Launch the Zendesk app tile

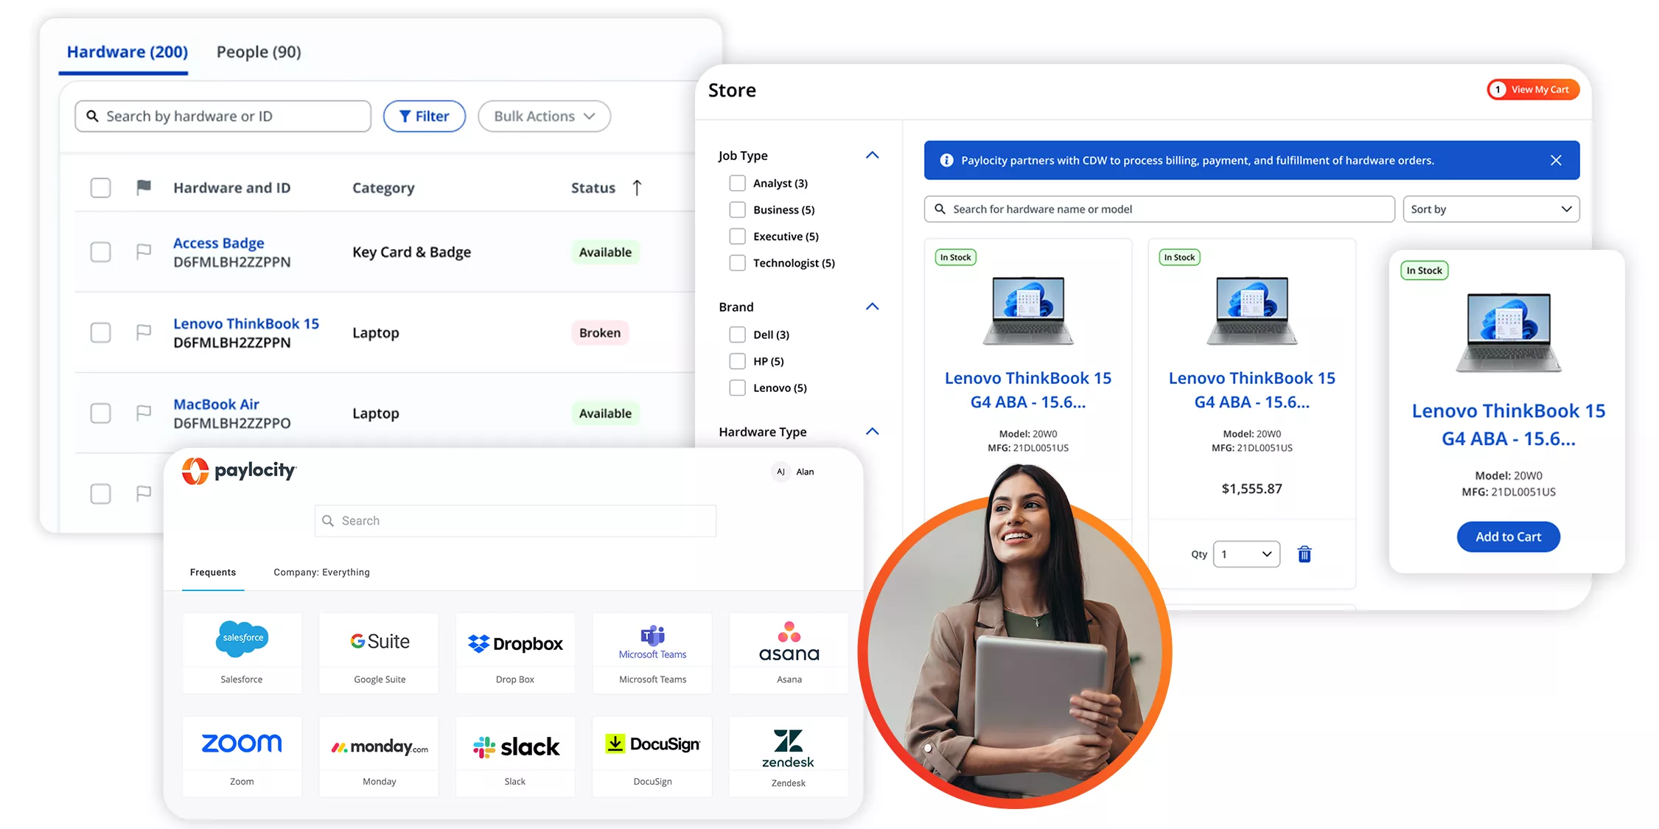pyautogui.click(x=789, y=756)
